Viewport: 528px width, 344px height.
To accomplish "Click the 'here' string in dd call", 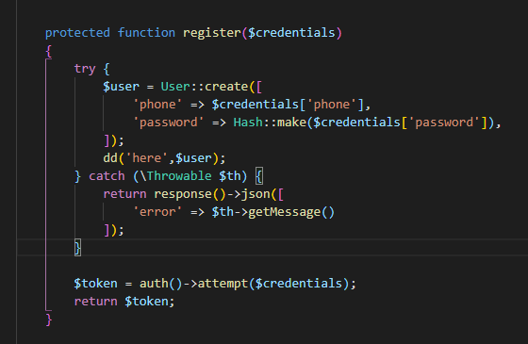I will coord(146,158).
